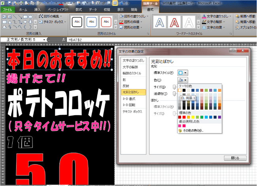Open the 図形の枠線 dropdown
Image resolution: width=257 pixels, height=186 pixels.
pyautogui.click(x=131, y=22)
